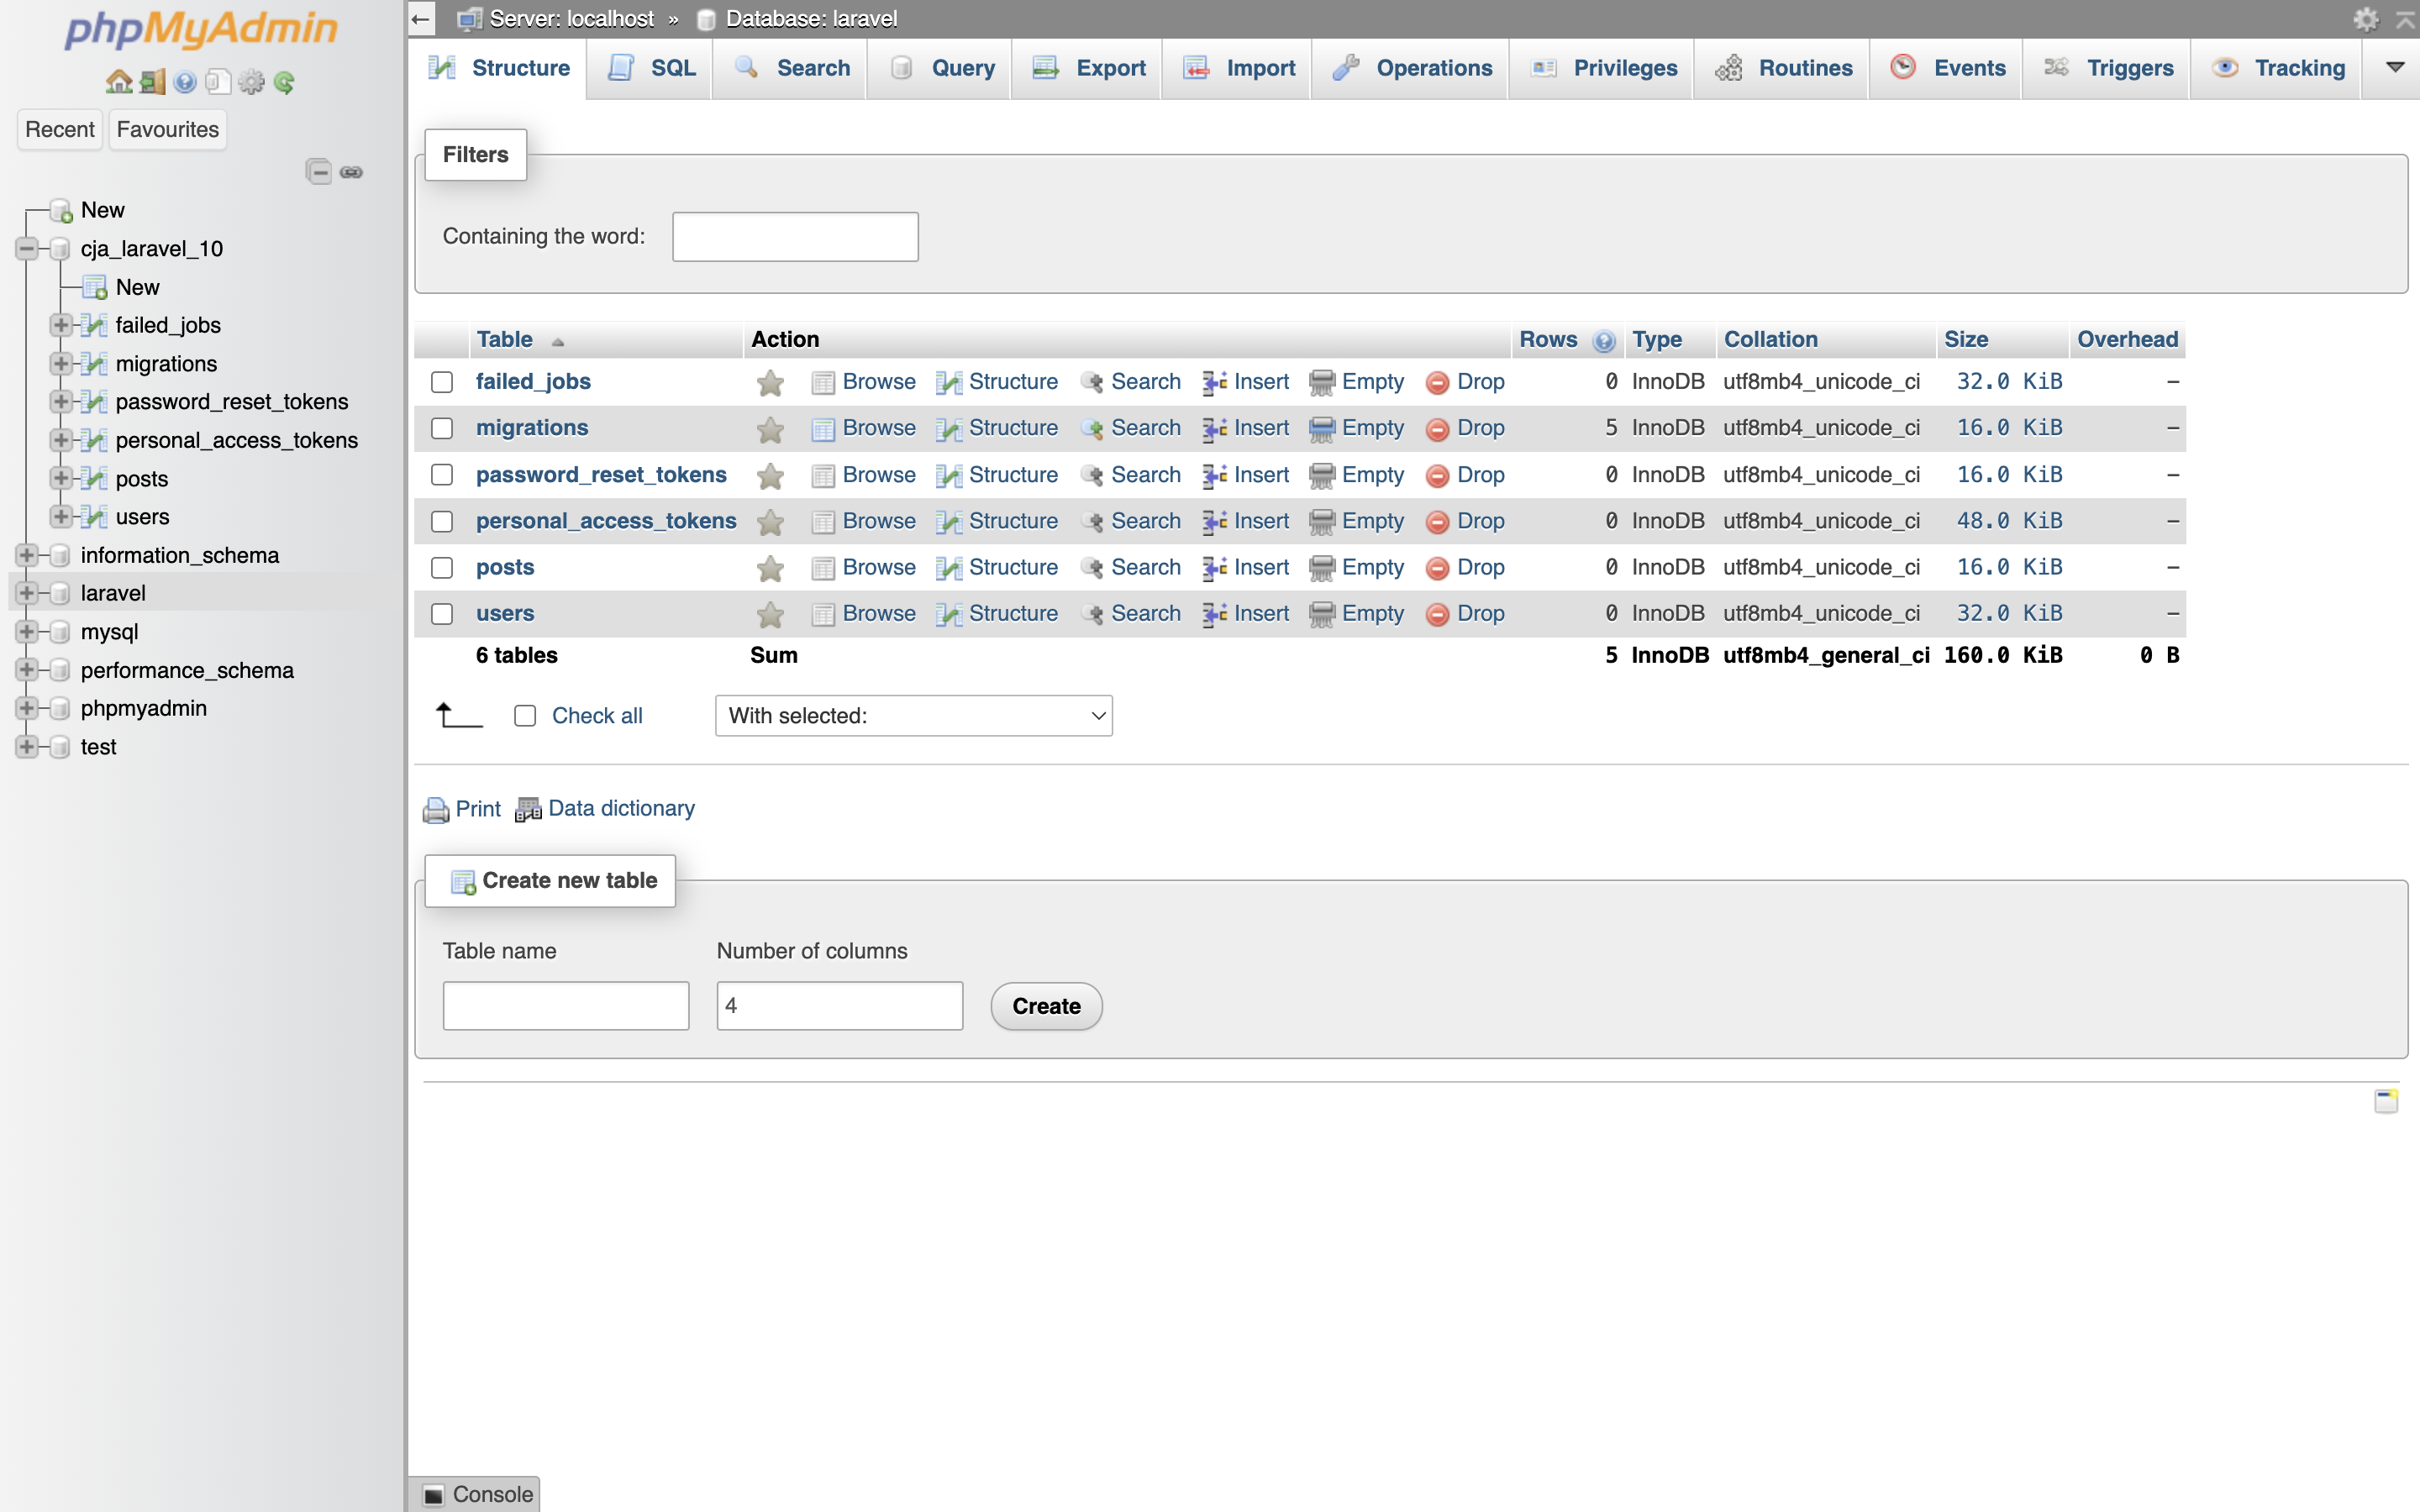Viewport: 2420px width, 1512px height.
Task: Reload the navigation panel green icon
Action: (284, 82)
